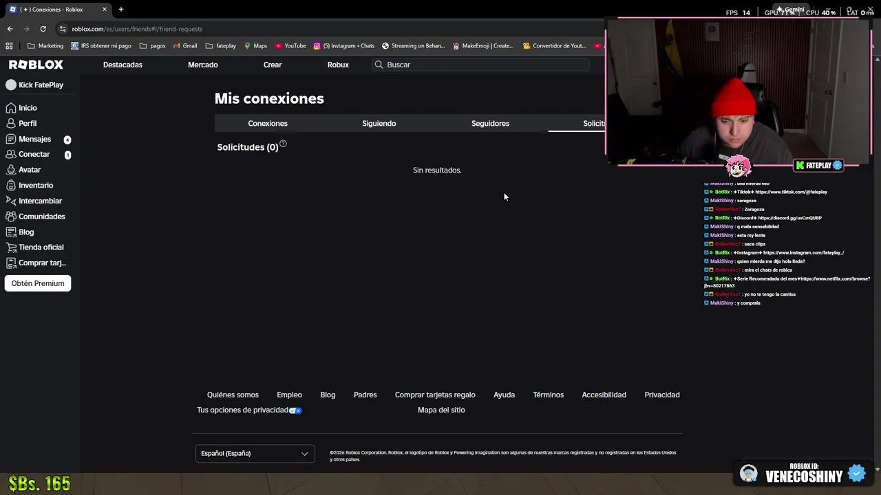The width and height of the screenshot is (881, 495).
Task: Open the Instagram Chats bookmark
Action: pyautogui.click(x=344, y=46)
